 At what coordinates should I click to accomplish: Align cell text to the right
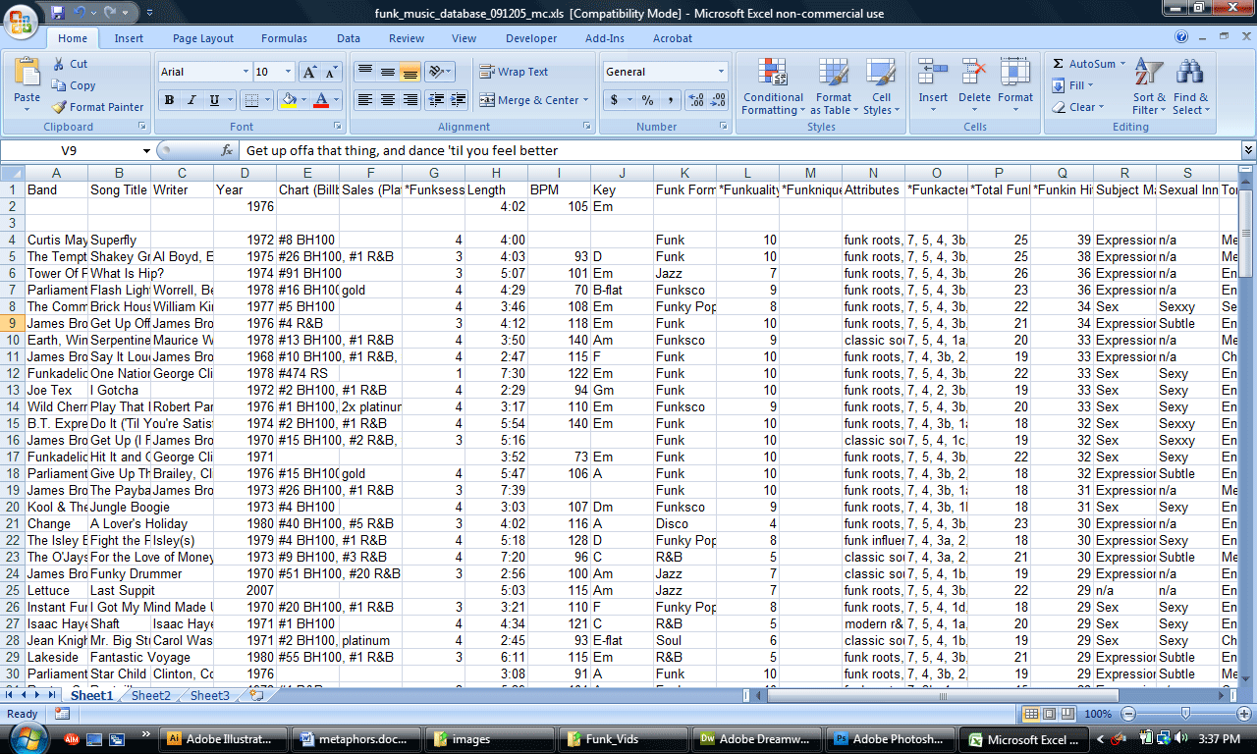(x=410, y=100)
